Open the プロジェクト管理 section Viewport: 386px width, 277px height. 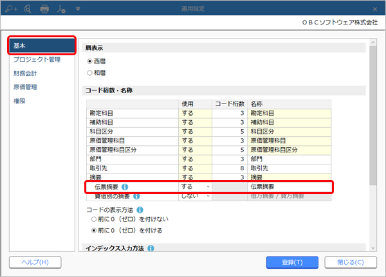click(x=37, y=60)
